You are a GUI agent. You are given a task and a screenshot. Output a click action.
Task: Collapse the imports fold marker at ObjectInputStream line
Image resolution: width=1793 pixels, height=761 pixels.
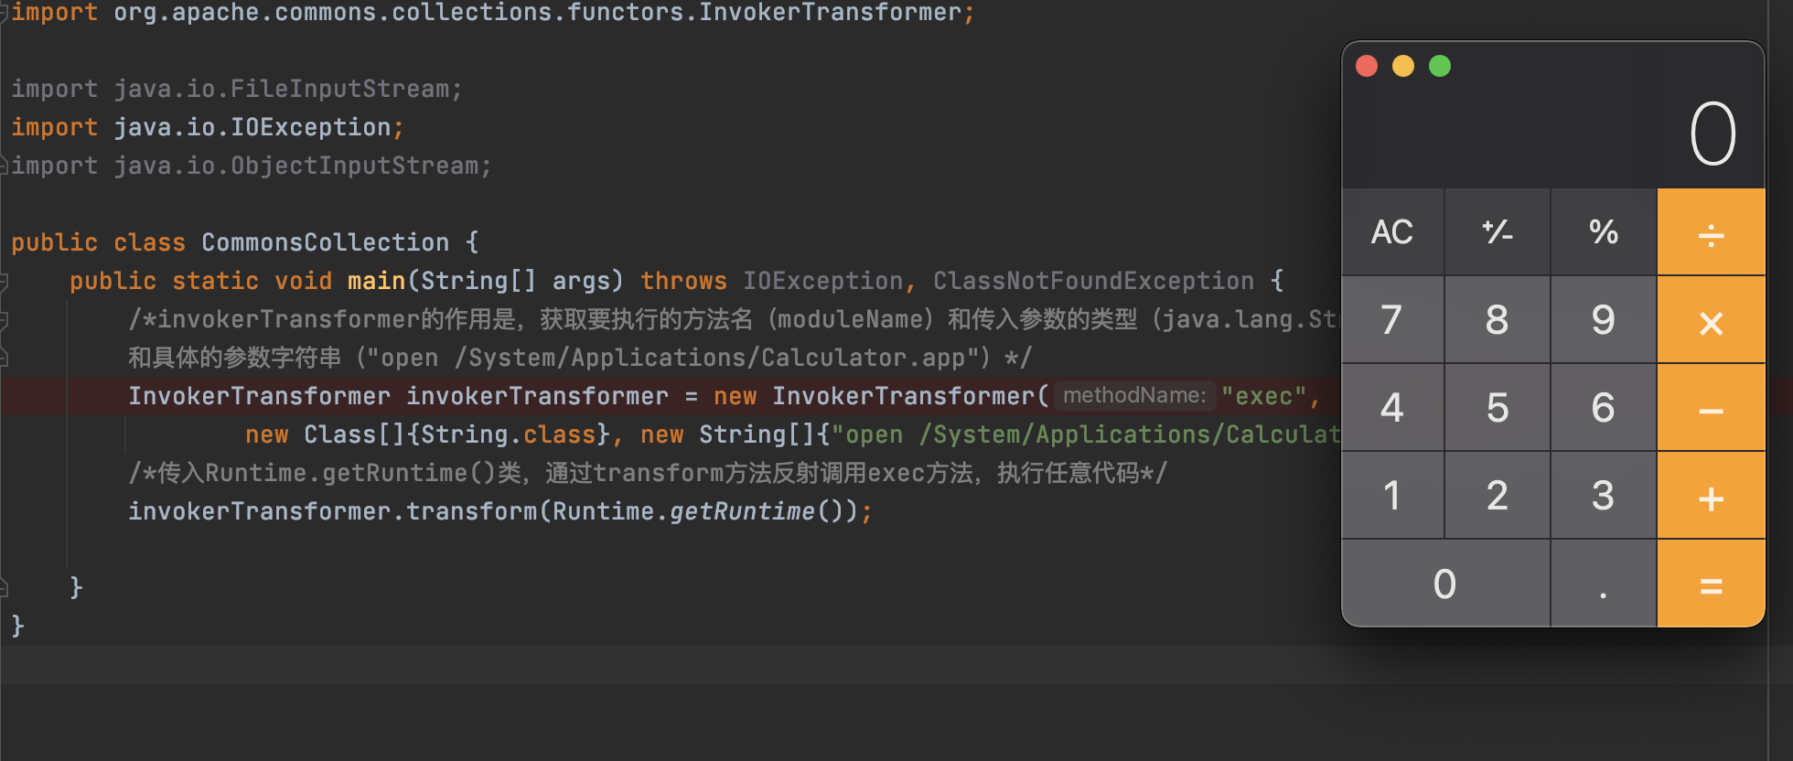4,166
